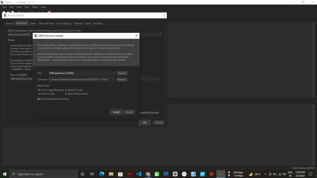The width and height of the screenshot is (317, 178).
Task: Open the Editor tab
Action: pos(33,23)
